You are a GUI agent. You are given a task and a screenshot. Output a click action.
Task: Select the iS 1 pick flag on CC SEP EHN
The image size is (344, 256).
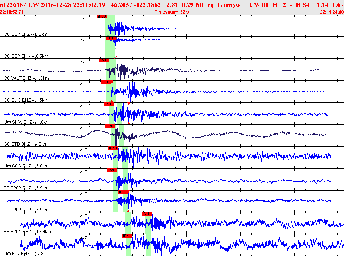110,38
